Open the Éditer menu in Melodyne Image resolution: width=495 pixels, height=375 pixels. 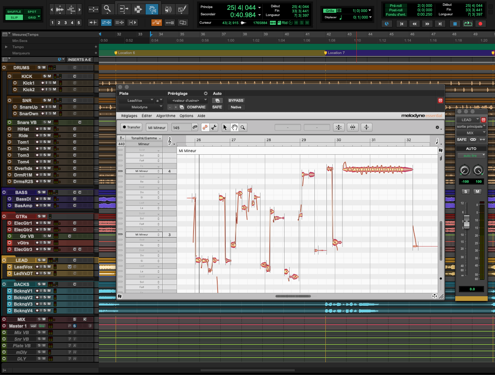click(147, 116)
